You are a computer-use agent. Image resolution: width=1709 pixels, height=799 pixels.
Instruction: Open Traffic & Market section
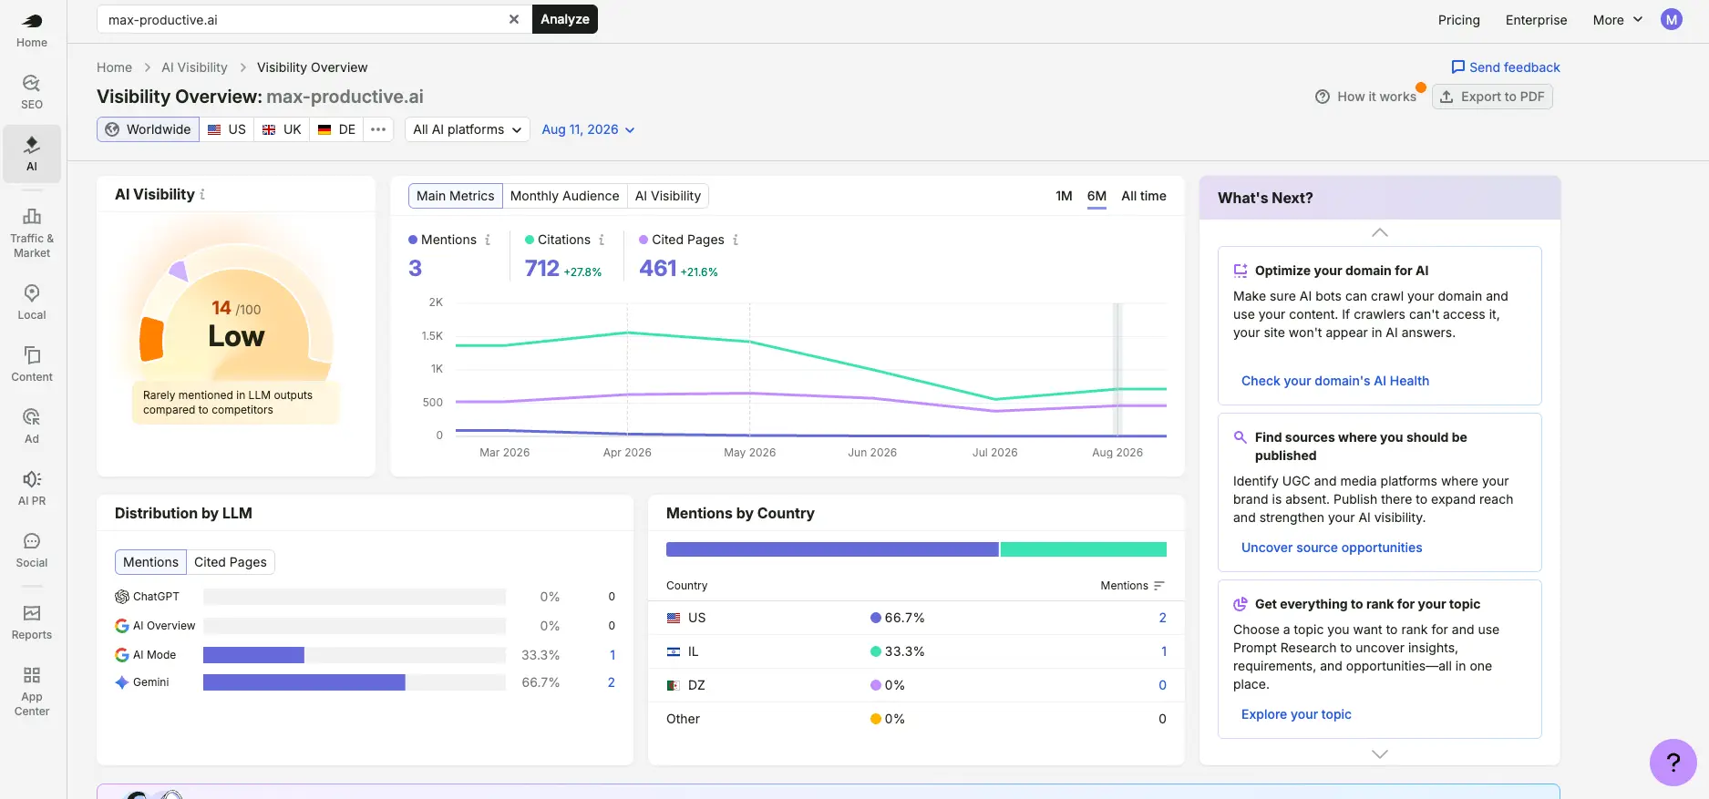[32, 232]
